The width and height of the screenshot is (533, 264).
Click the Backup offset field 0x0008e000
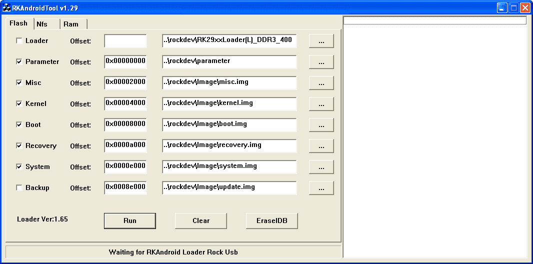point(125,188)
